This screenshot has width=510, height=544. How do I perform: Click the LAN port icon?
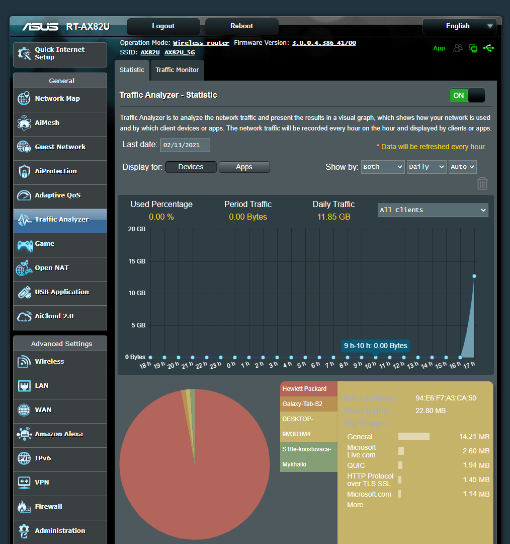click(x=24, y=386)
